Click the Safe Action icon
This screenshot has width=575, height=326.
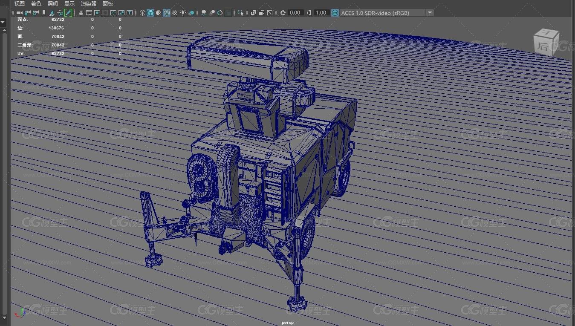point(121,13)
